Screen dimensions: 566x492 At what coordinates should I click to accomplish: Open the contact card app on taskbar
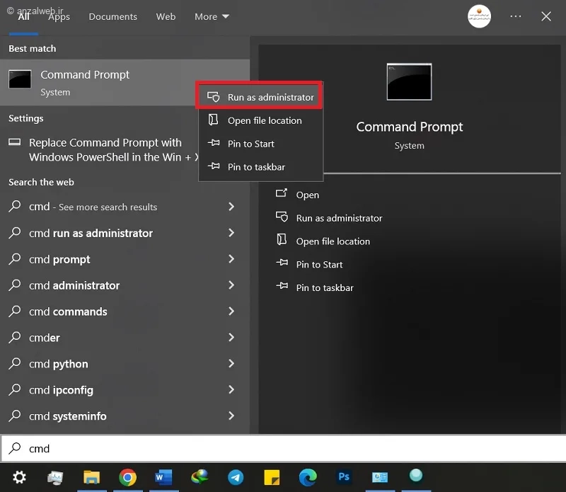(380, 478)
